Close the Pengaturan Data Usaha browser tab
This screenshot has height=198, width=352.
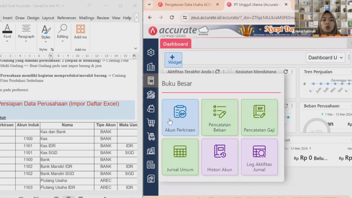click(x=217, y=5)
